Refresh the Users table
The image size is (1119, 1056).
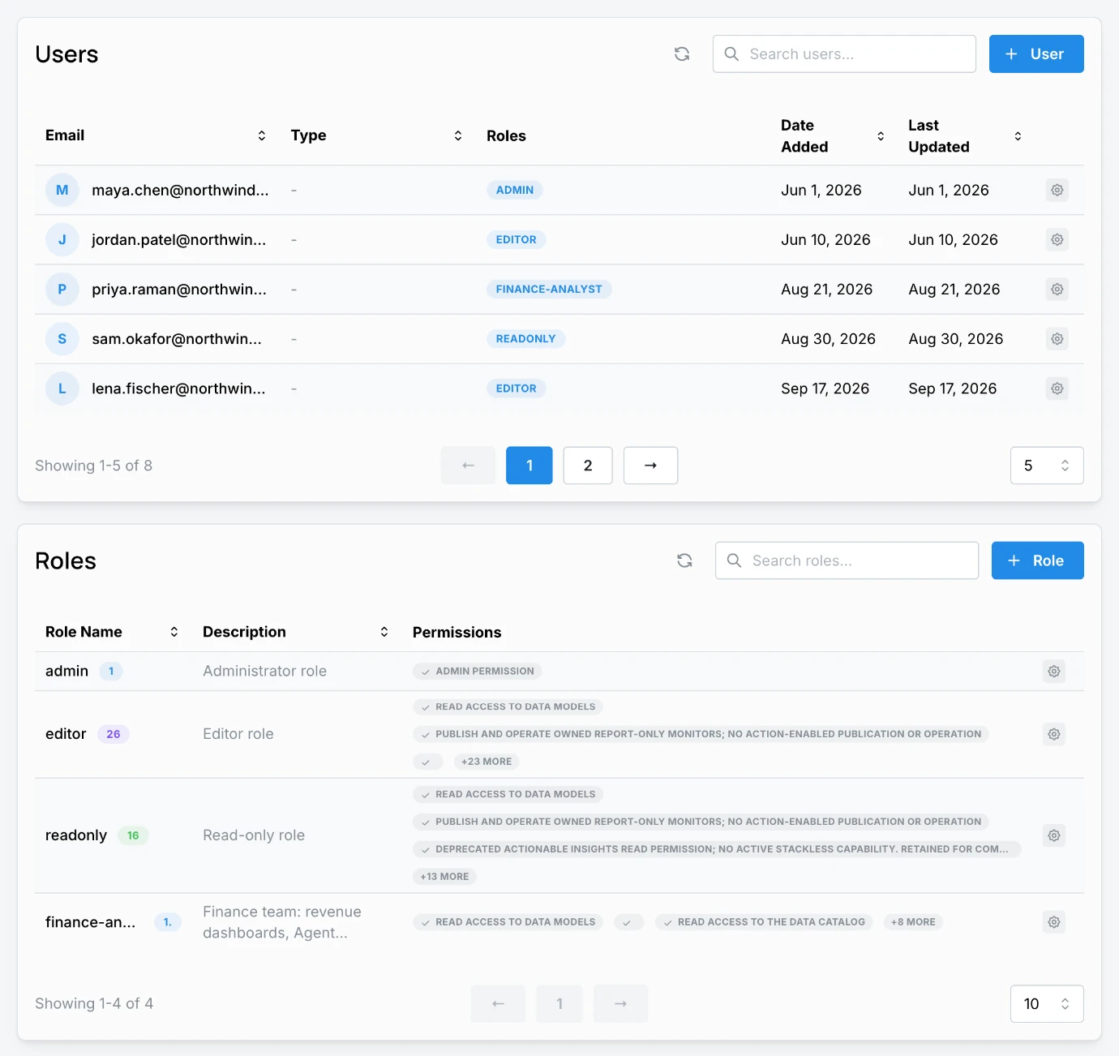pyautogui.click(x=682, y=54)
